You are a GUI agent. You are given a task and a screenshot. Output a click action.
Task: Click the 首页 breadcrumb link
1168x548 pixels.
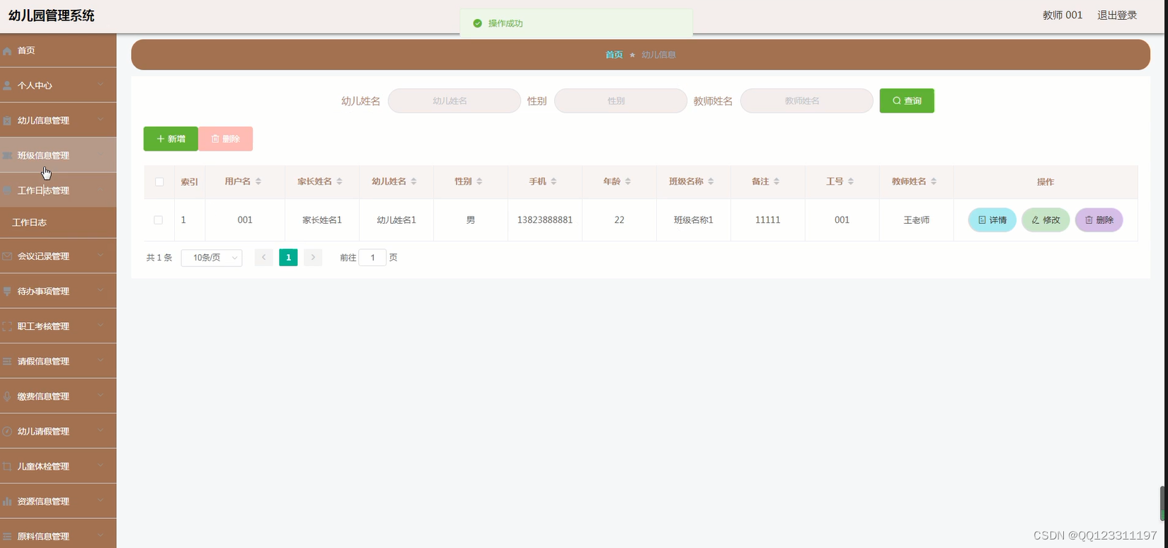pos(614,55)
